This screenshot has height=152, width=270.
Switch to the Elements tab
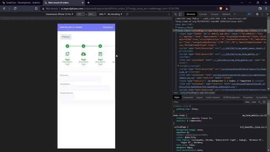click(191, 14)
